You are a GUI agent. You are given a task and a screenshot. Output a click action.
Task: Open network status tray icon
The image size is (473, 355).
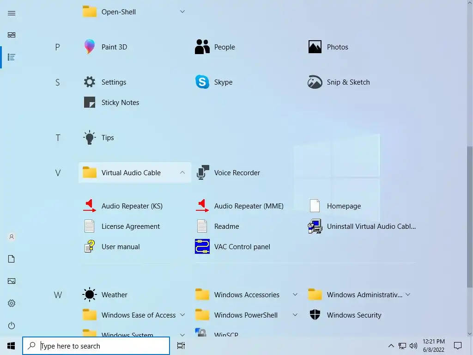pos(402,346)
